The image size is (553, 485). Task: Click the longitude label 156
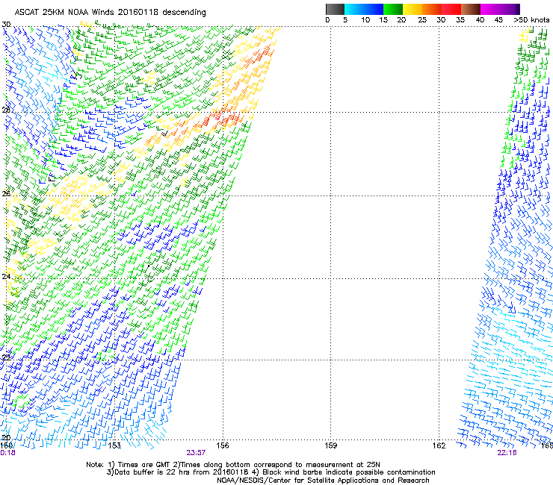click(x=223, y=445)
